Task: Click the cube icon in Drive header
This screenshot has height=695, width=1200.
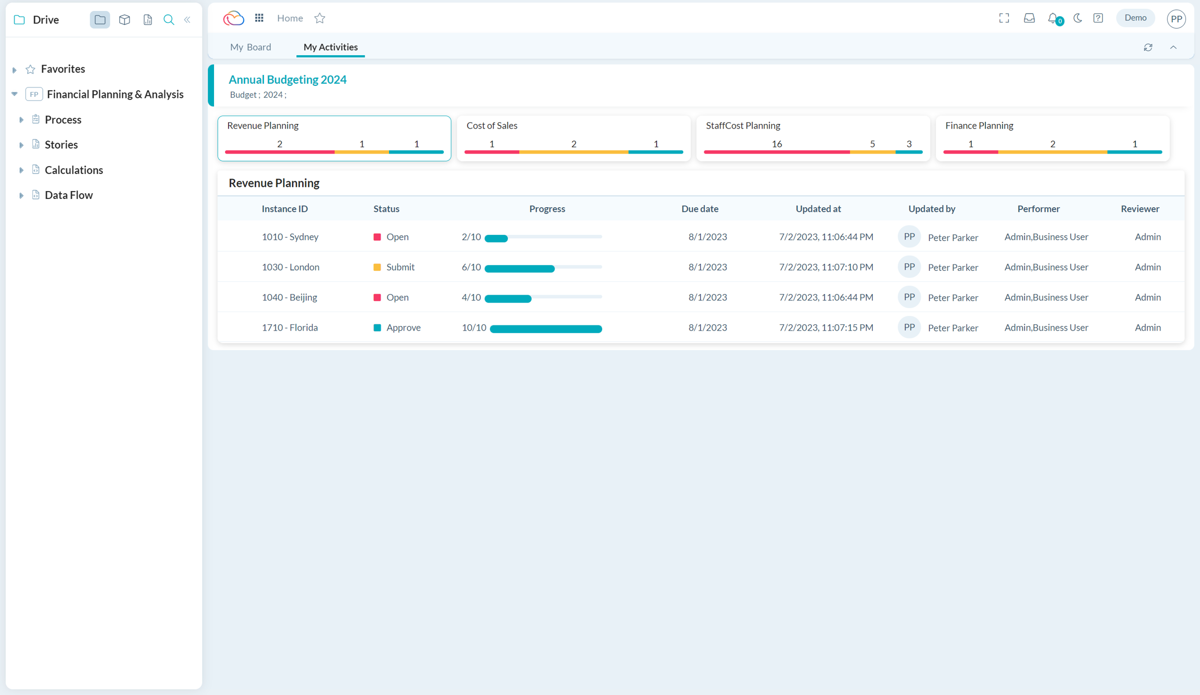Action: (x=124, y=20)
